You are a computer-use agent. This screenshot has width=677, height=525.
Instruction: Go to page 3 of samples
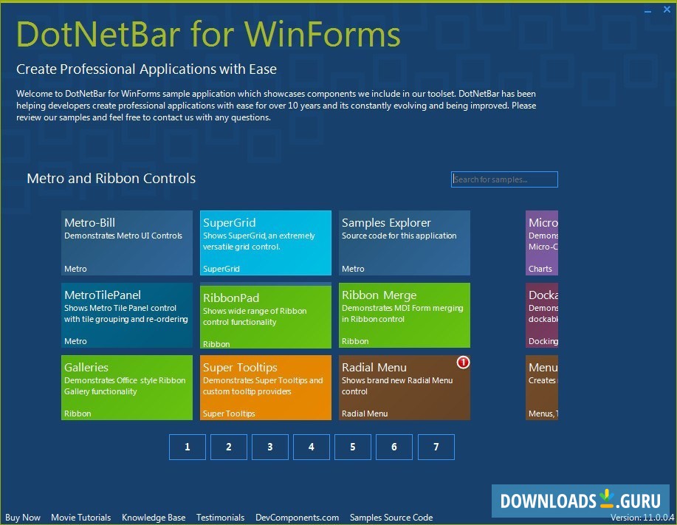(270, 447)
